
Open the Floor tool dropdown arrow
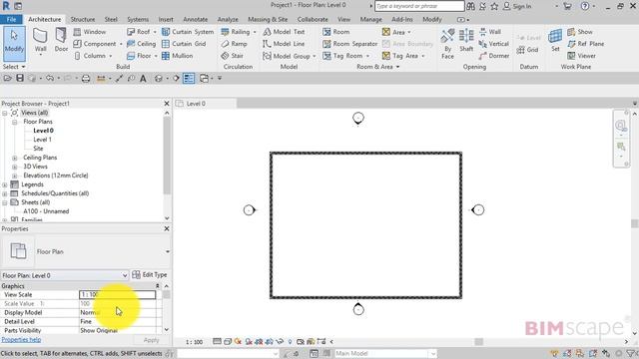[156, 56]
